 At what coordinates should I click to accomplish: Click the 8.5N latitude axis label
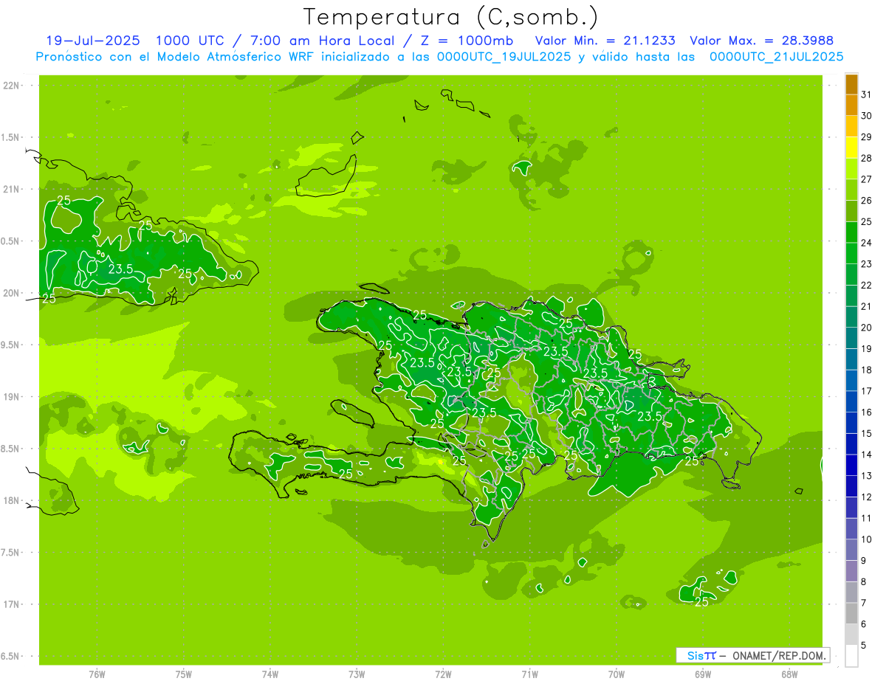click(x=10, y=449)
